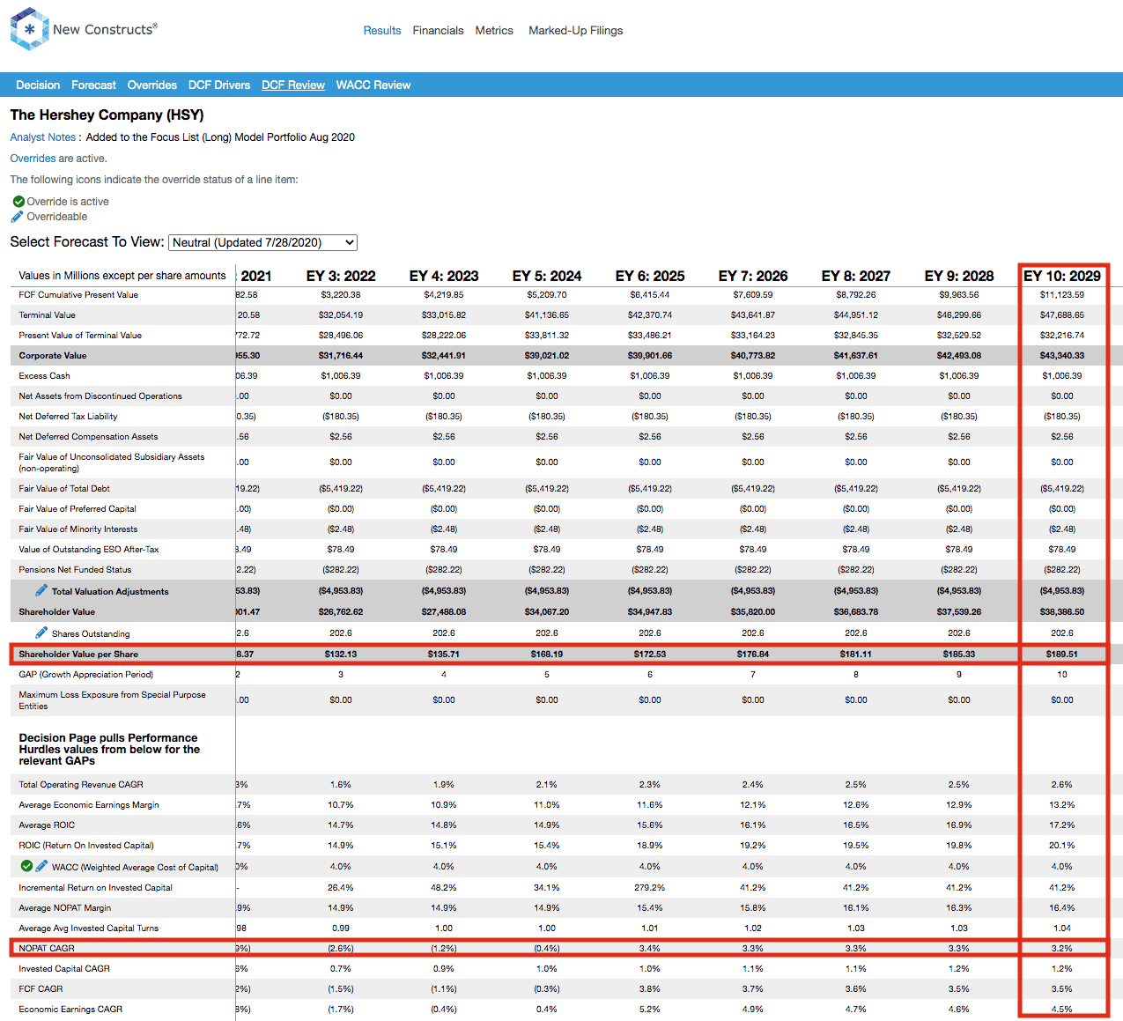
Task: Click the Average Economic Earnings Margin label
Action: coord(89,805)
